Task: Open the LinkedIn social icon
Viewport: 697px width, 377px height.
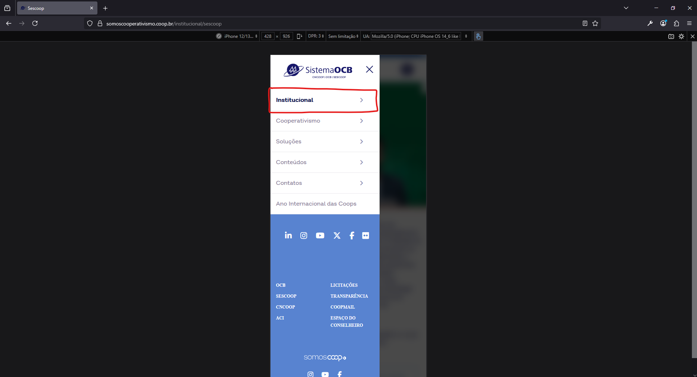Action: [x=288, y=235]
